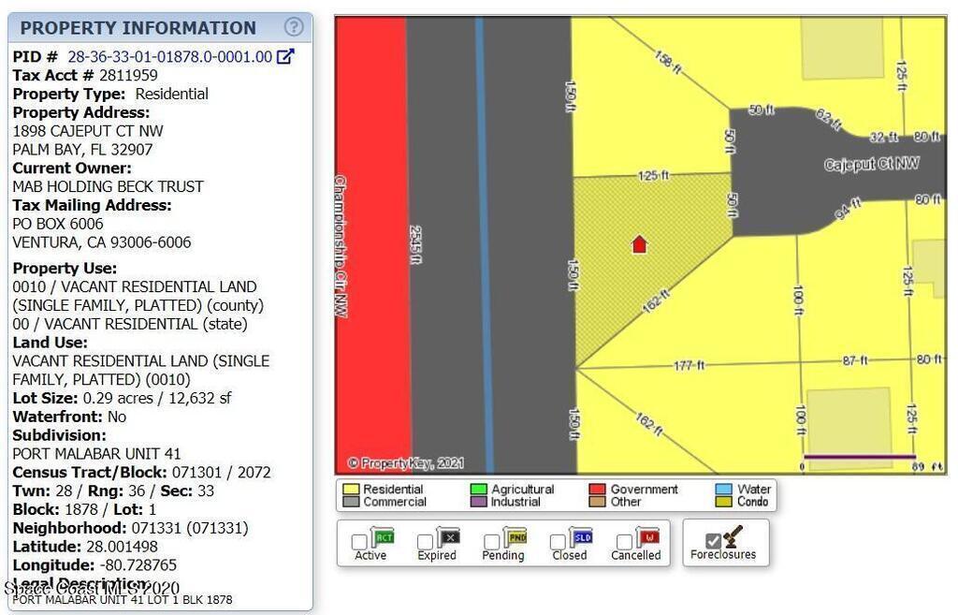Click the yellow Pending listing flag icon

[x=515, y=537]
